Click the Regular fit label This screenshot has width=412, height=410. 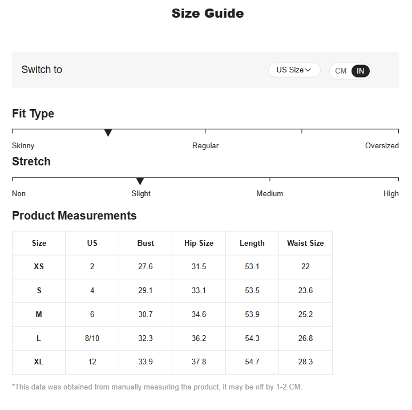pos(205,145)
